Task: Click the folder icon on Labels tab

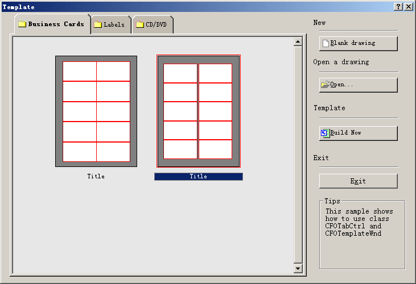Action: pos(98,24)
